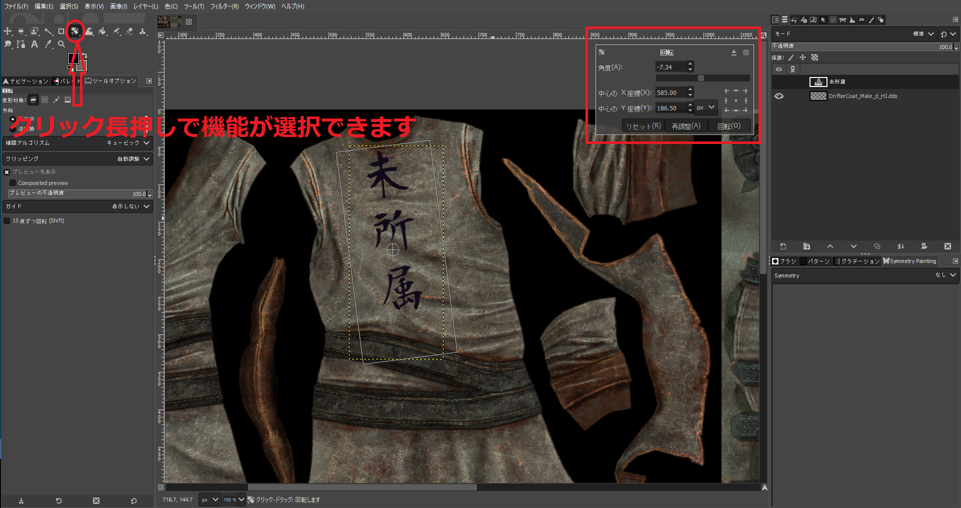The width and height of the screenshot is (961, 508).
Task: Open the フィルター(R) menu
Action: (x=224, y=6)
